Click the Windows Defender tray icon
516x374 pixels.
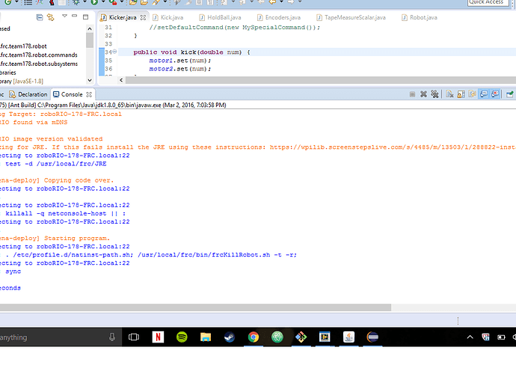485,337
